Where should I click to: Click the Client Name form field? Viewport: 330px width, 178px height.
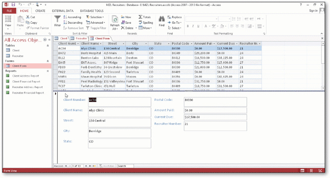click(x=120, y=112)
